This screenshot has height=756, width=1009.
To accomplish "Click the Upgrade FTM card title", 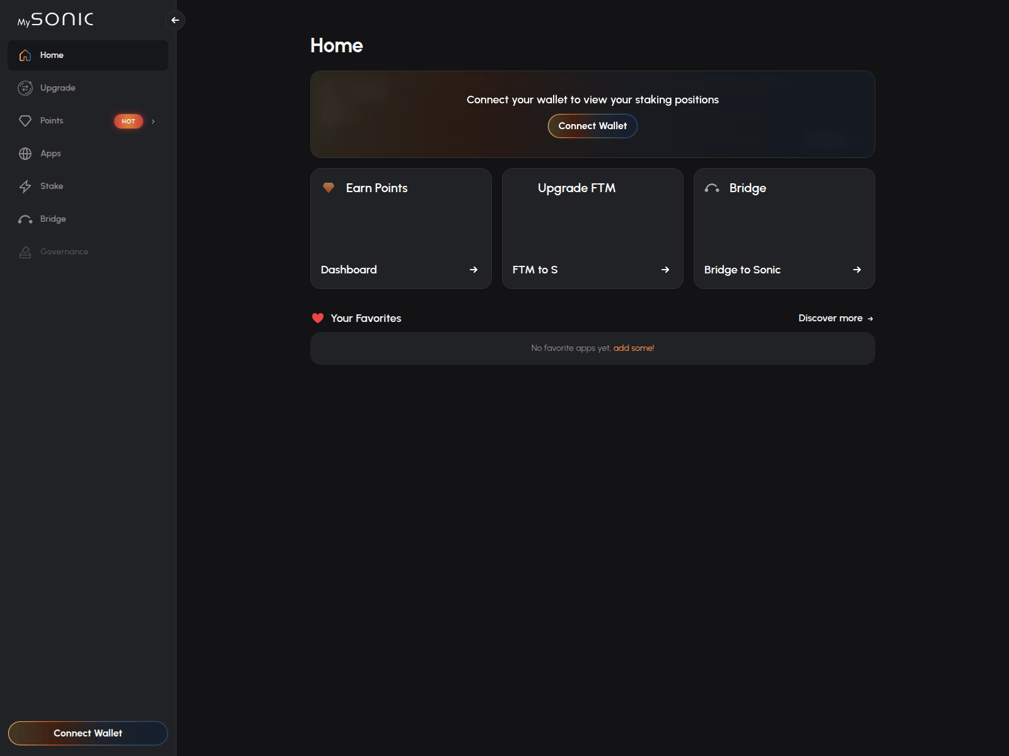I will 576,188.
